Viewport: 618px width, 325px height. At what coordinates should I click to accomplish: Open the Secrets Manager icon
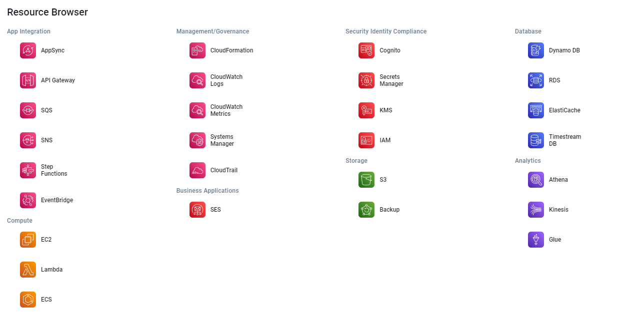[x=366, y=80]
